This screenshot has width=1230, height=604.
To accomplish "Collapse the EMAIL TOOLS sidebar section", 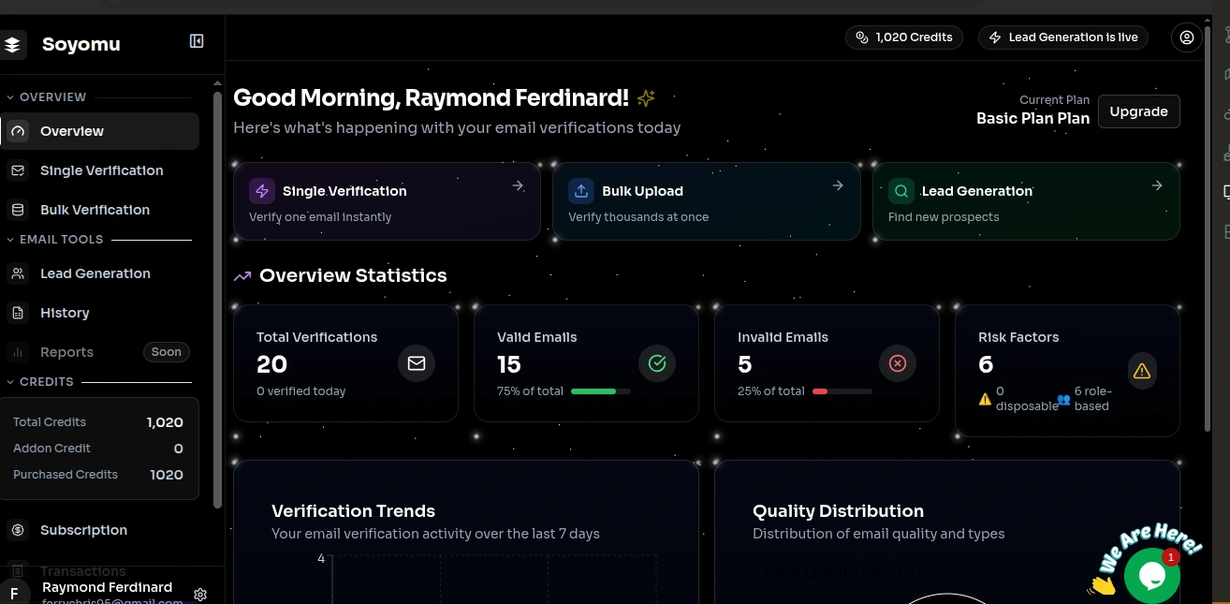I will (x=10, y=240).
